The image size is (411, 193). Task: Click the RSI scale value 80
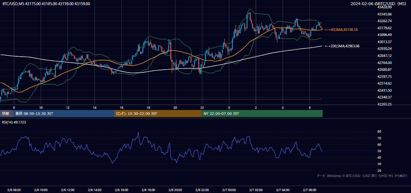379,132
